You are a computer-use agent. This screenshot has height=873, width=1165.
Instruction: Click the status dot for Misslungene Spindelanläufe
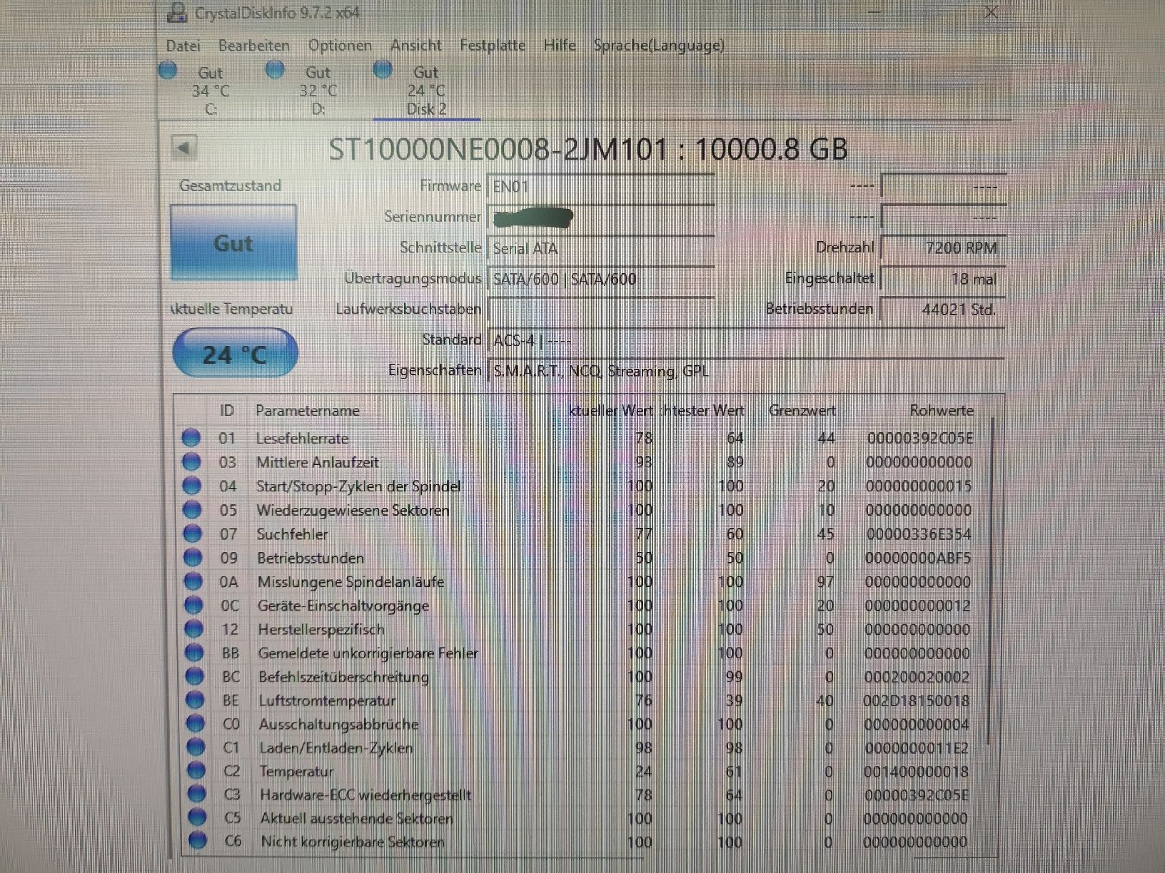[x=193, y=581]
